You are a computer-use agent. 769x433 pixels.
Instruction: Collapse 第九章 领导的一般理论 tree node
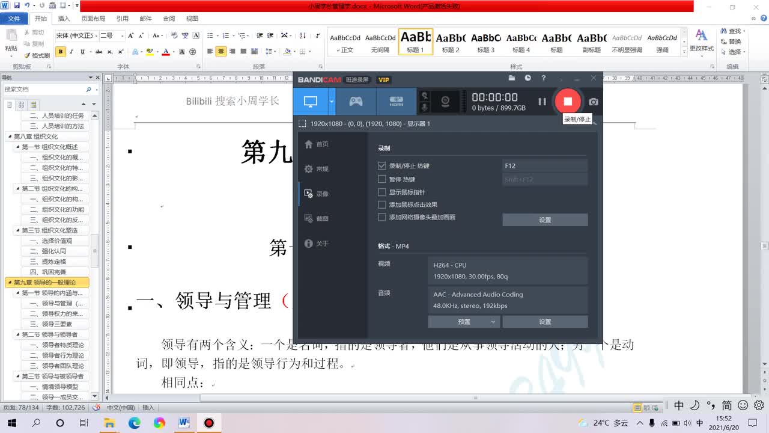click(x=9, y=283)
